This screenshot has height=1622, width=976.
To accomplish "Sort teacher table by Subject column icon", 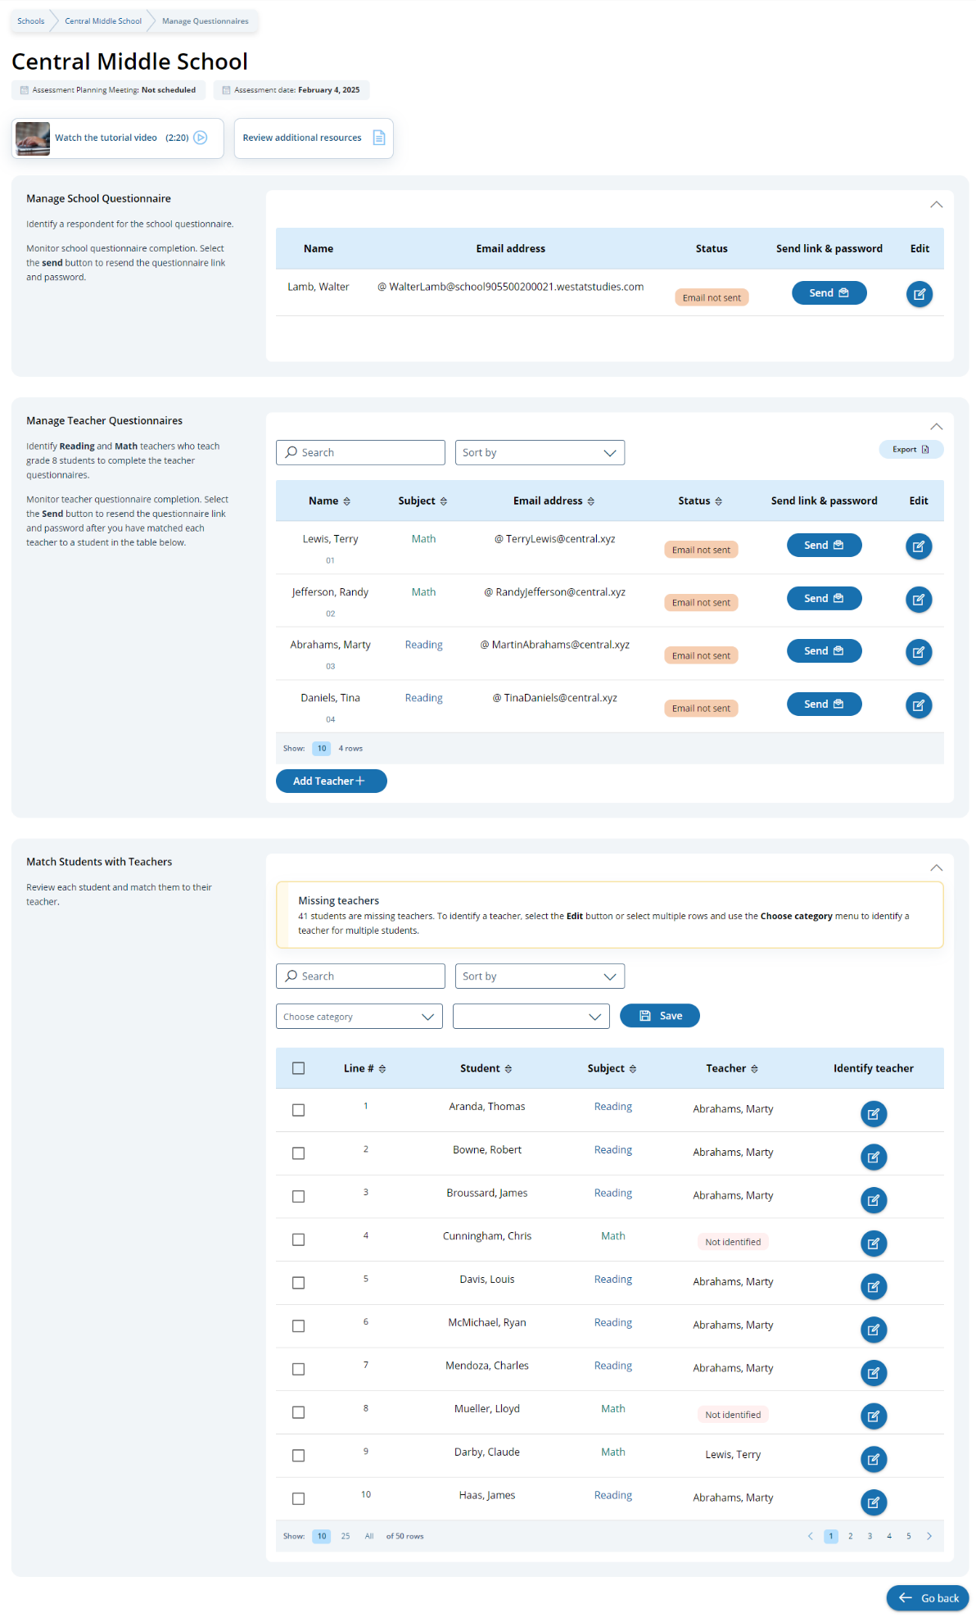I will (x=444, y=501).
